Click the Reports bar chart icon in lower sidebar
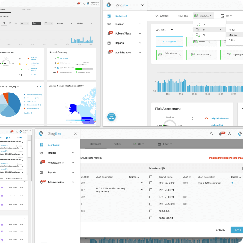Screen dimensions: 243x243 [41, 172]
